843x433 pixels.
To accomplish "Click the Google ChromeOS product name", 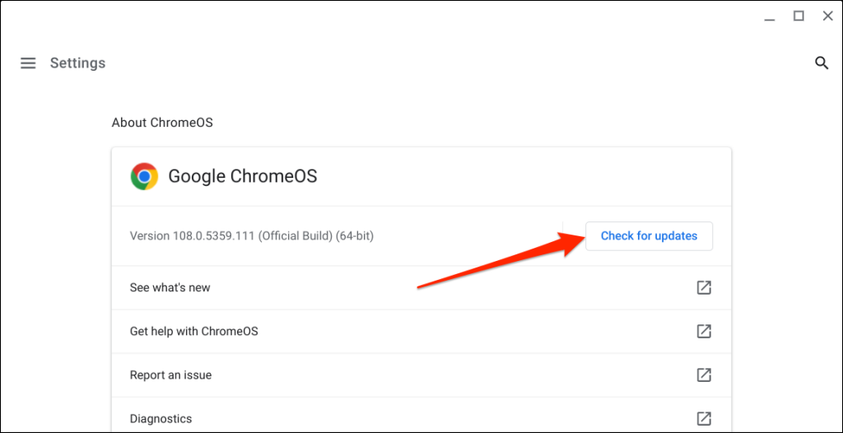I will [x=243, y=176].
